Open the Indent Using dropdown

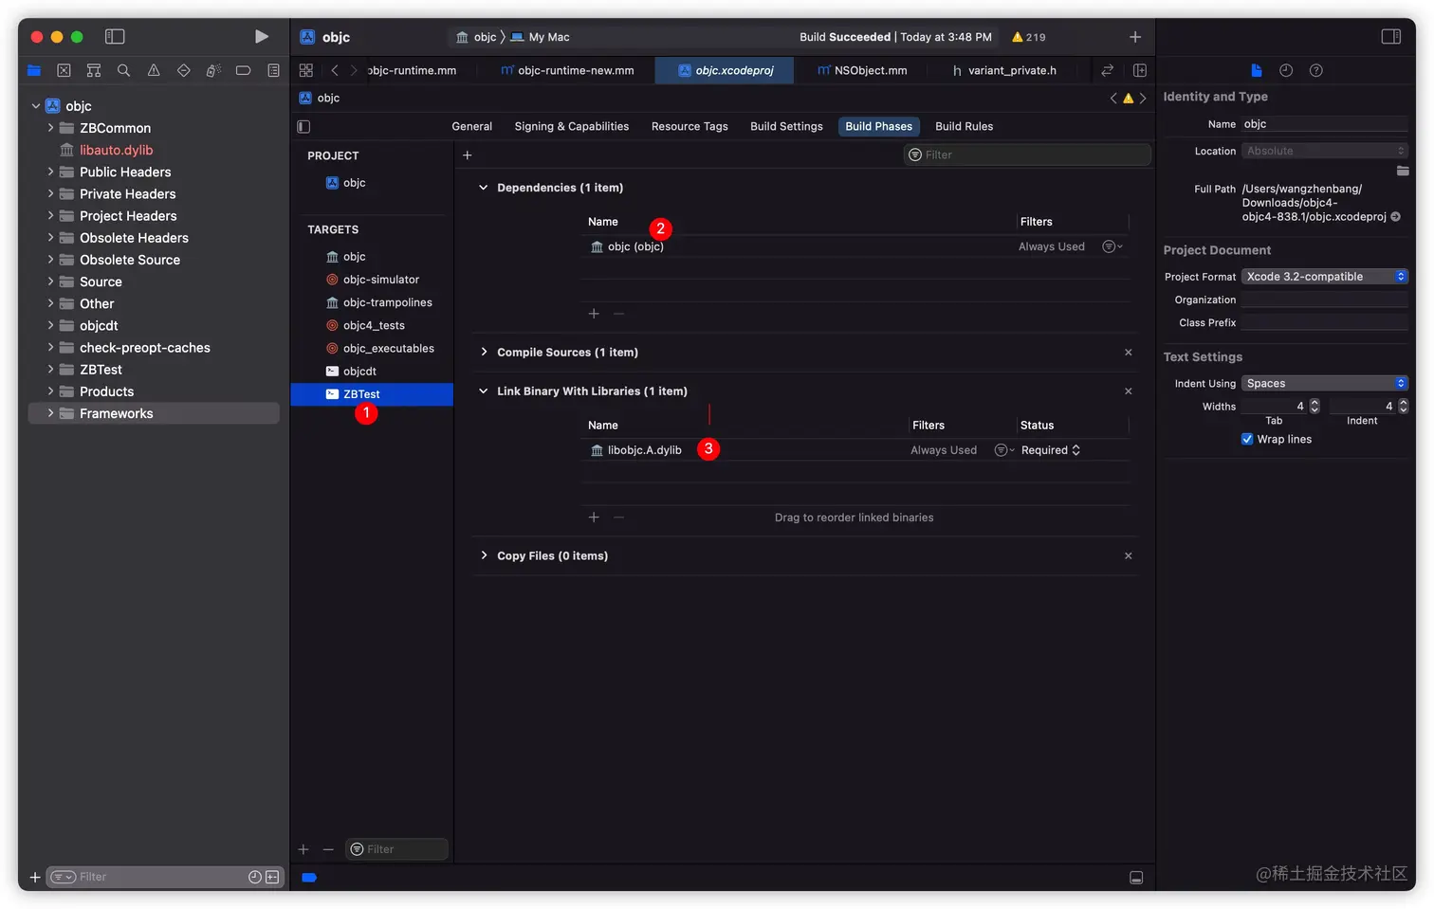[1325, 383]
